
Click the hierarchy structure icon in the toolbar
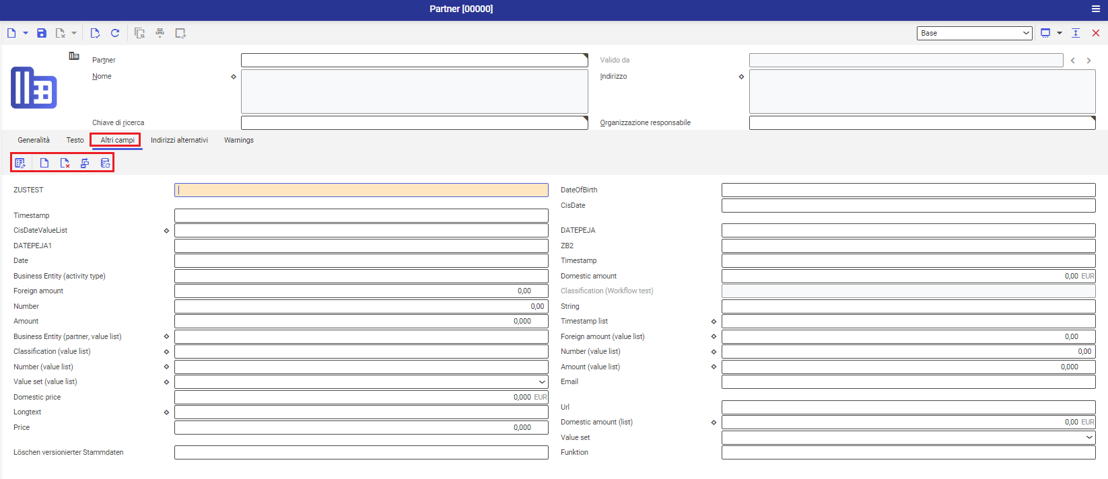(160, 33)
